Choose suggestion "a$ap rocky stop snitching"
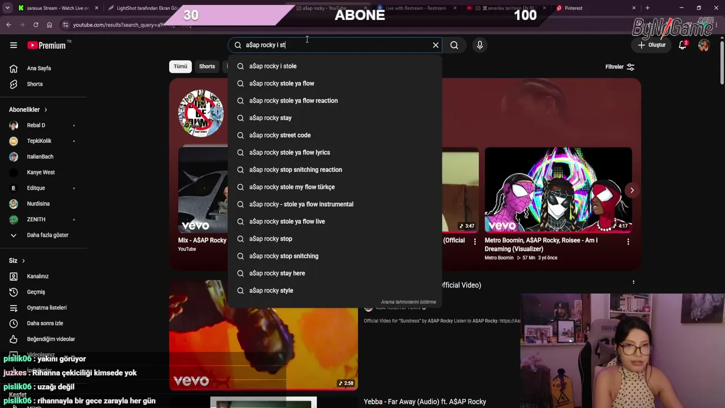725x408 pixels. pos(335,256)
